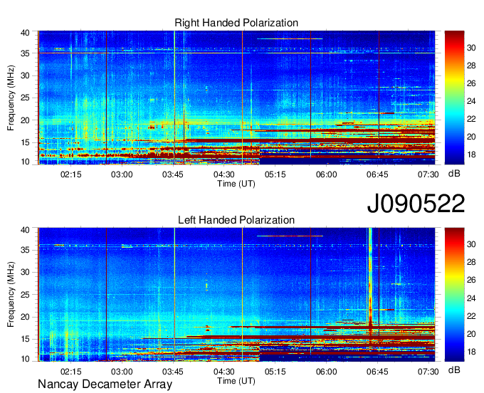Click the 28 value on Left Handed color bar
Screen dimensions: 484x393
[471, 263]
